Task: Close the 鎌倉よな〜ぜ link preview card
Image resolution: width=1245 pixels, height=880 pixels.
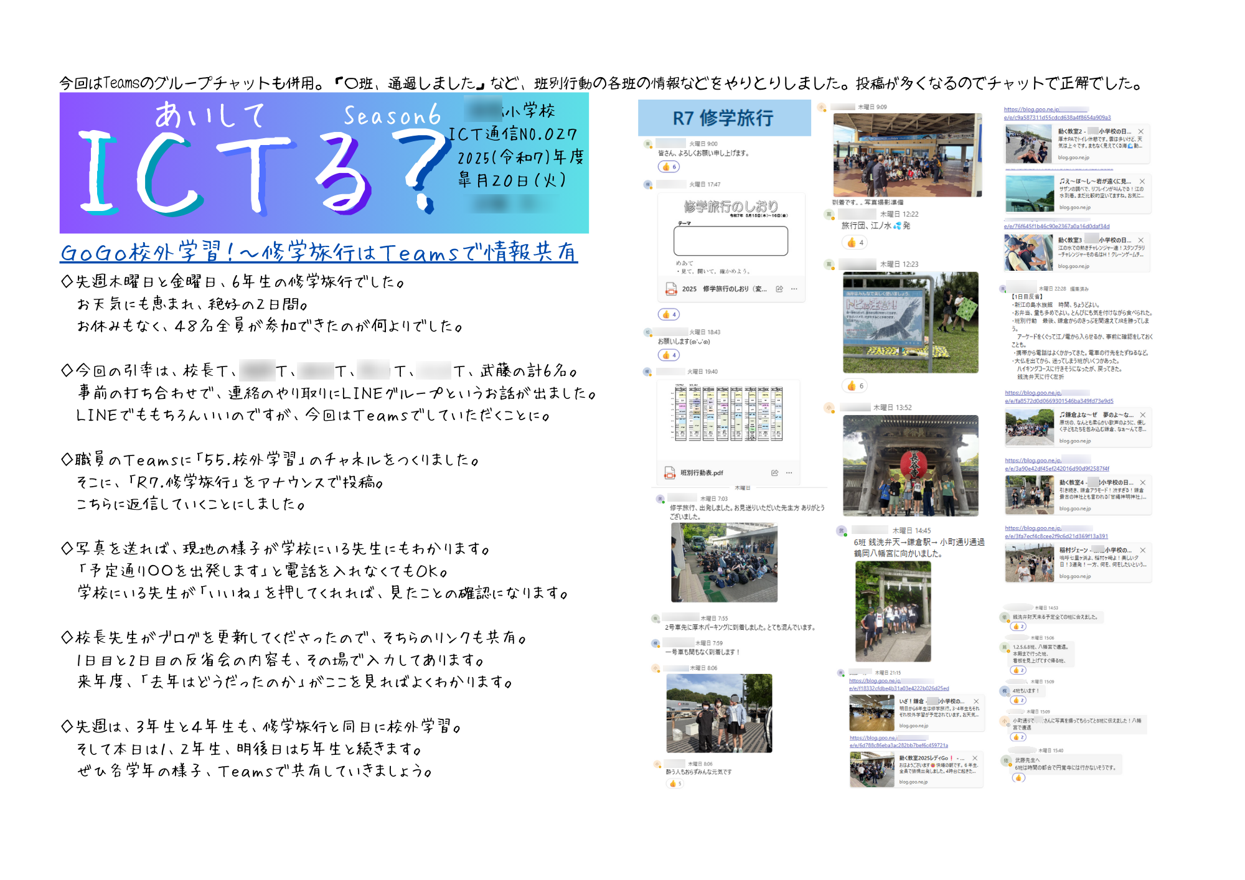Action: click(1143, 414)
